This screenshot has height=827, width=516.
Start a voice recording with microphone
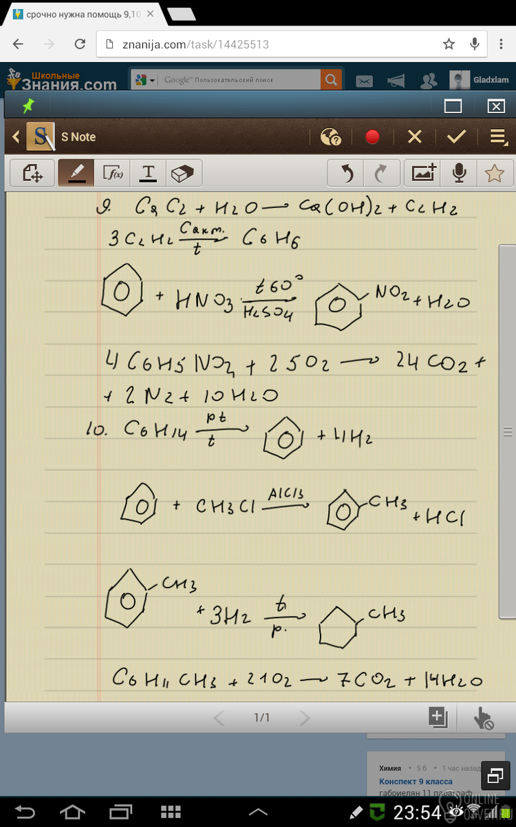459,173
